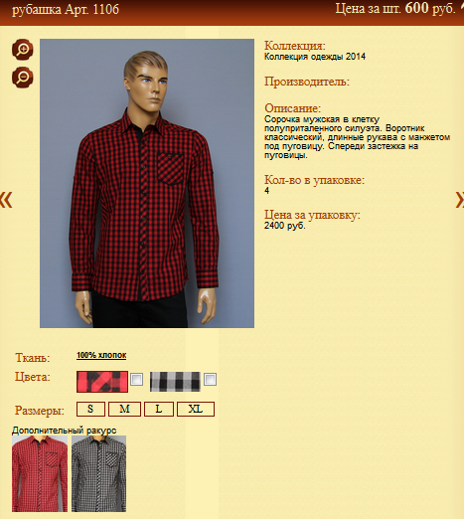View the gray shirt additional angle thumbnail
The width and height of the screenshot is (464, 519).
click(98, 473)
